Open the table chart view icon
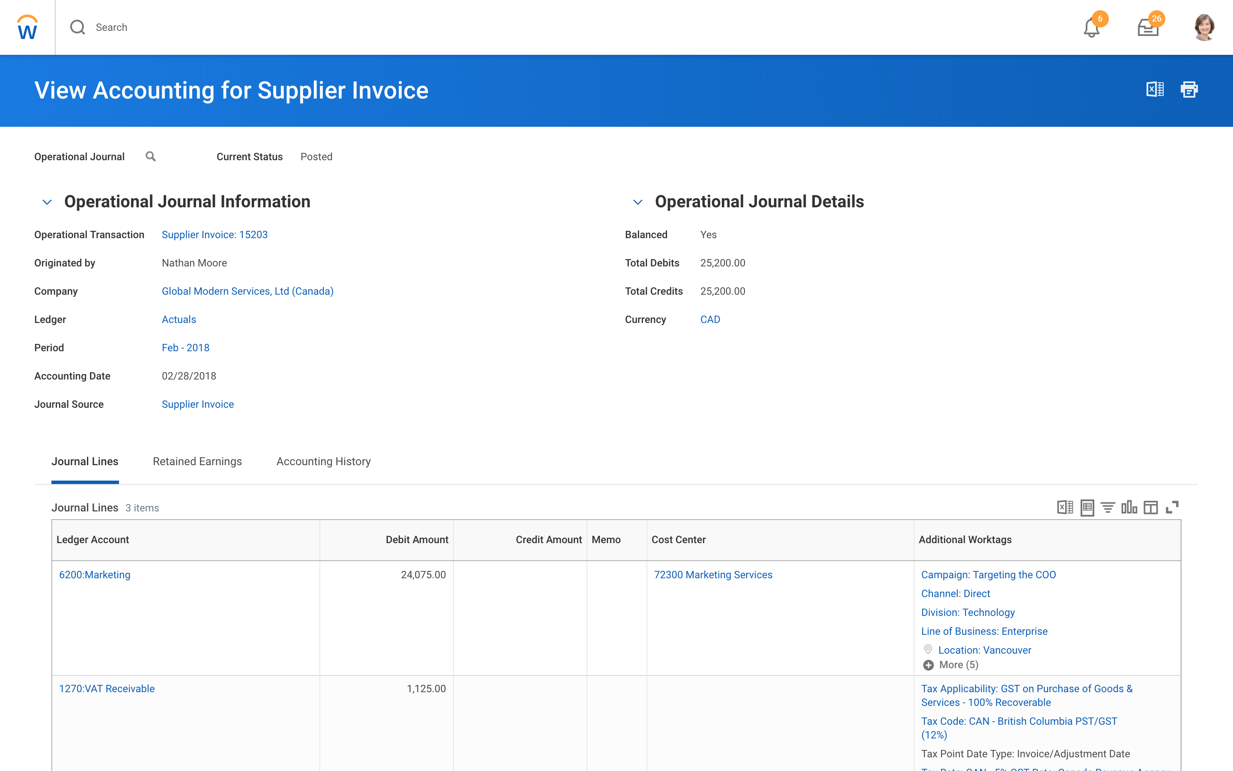 click(x=1129, y=508)
